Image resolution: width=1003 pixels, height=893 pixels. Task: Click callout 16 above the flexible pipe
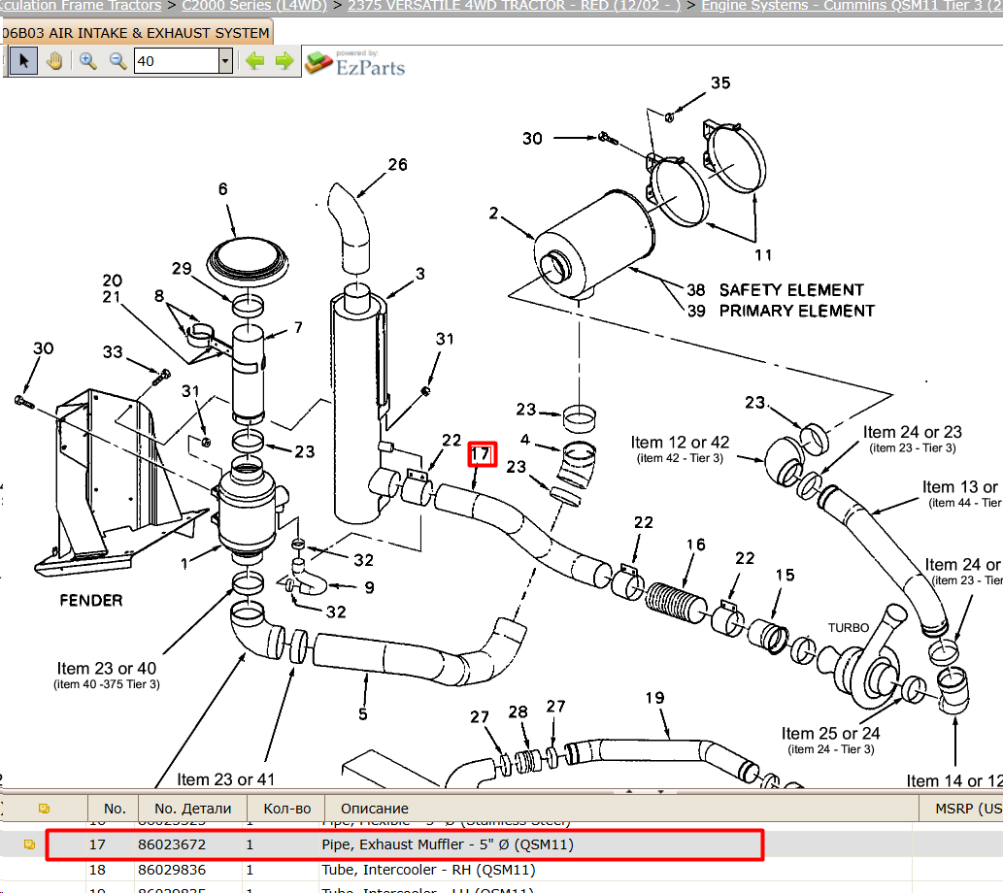click(x=696, y=545)
